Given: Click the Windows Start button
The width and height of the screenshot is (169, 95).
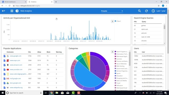Looking at the screenshot, I should pyautogui.click(x=3, y=93).
